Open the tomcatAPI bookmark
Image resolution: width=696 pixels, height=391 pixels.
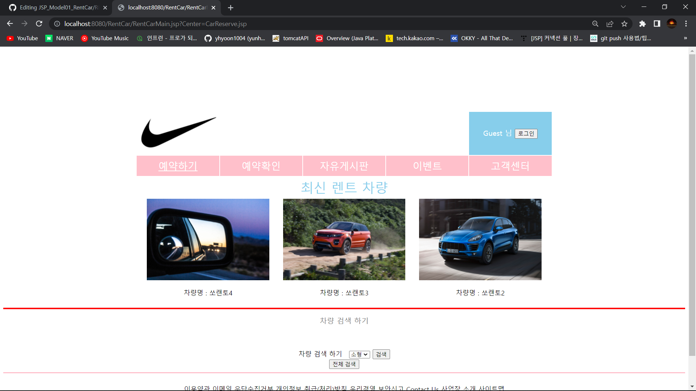click(290, 38)
